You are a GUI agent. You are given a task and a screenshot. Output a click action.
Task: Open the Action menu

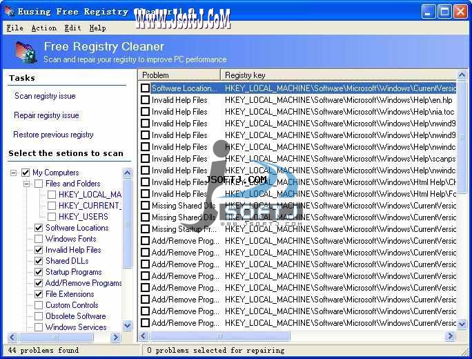point(44,28)
